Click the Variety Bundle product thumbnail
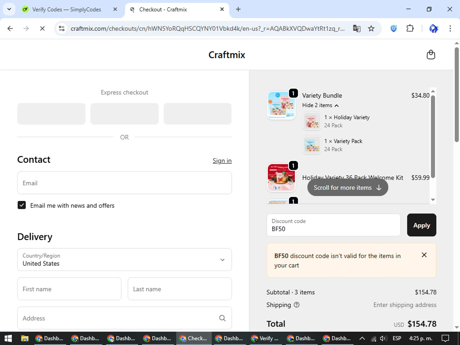 tap(281, 105)
